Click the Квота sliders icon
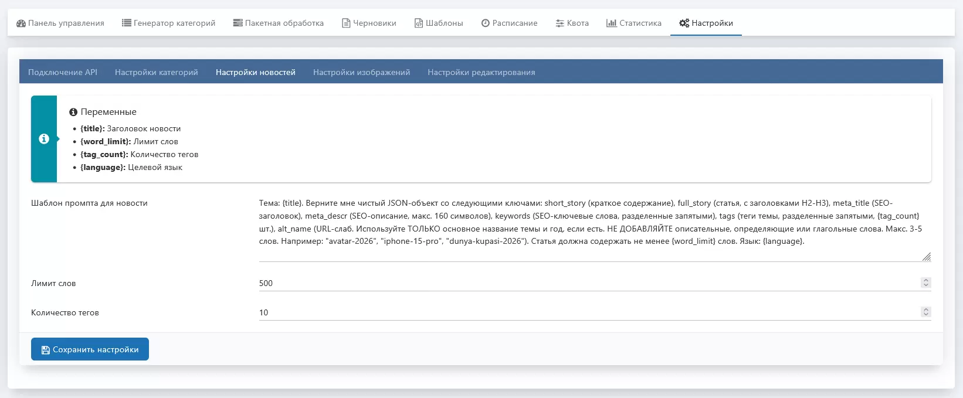 point(560,23)
